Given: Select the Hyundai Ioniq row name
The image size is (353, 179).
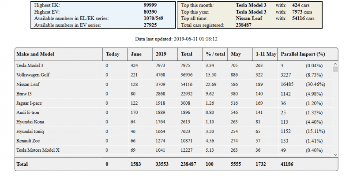Looking at the screenshot, I should click(30, 132).
